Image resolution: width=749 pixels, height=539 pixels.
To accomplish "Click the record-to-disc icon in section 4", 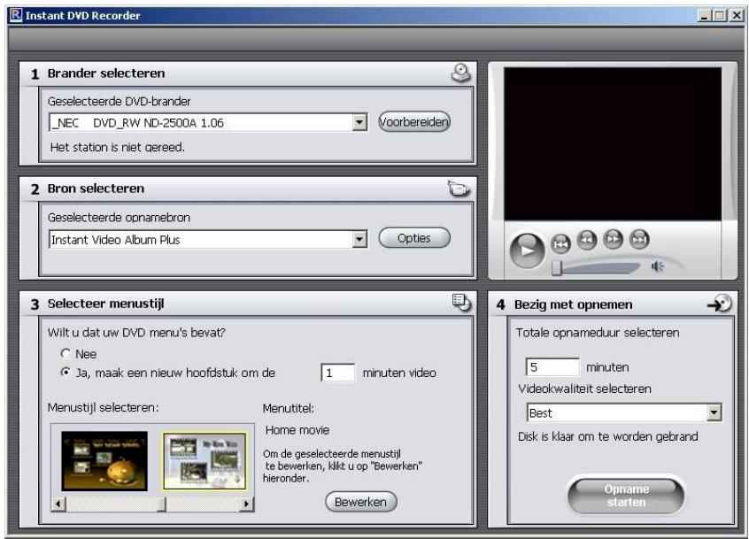I will 720,304.
